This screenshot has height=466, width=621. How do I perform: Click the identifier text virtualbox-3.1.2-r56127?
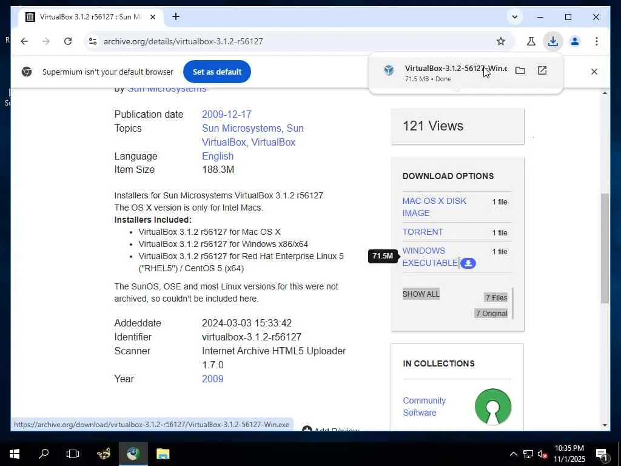coord(252,337)
